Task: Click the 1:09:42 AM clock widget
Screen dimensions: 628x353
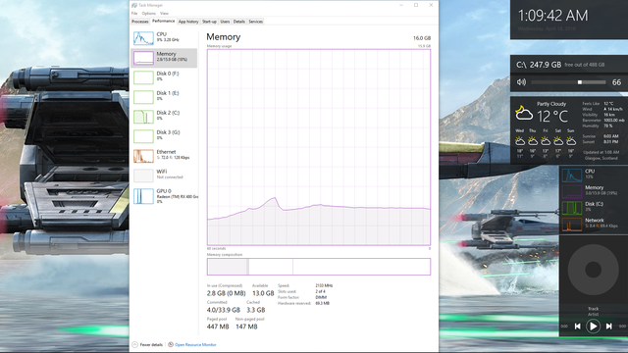Action: click(553, 16)
